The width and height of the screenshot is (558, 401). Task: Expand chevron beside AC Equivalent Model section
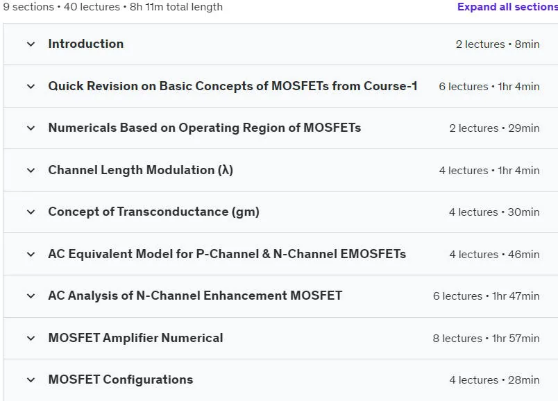click(x=31, y=255)
